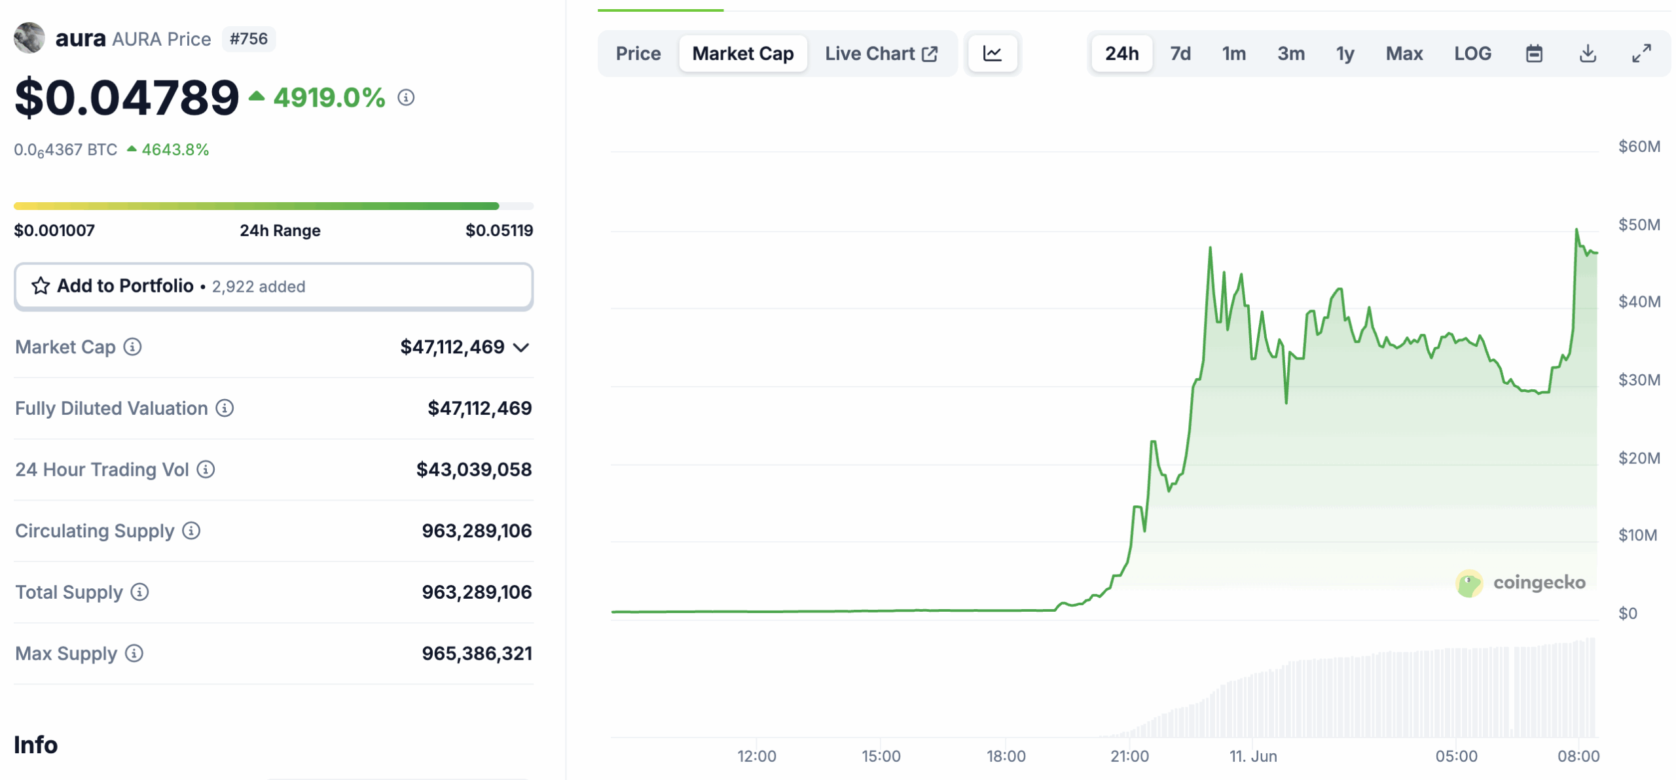Click the info icon next to Market Cap
The height and width of the screenshot is (780, 1676).
click(133, 347)
